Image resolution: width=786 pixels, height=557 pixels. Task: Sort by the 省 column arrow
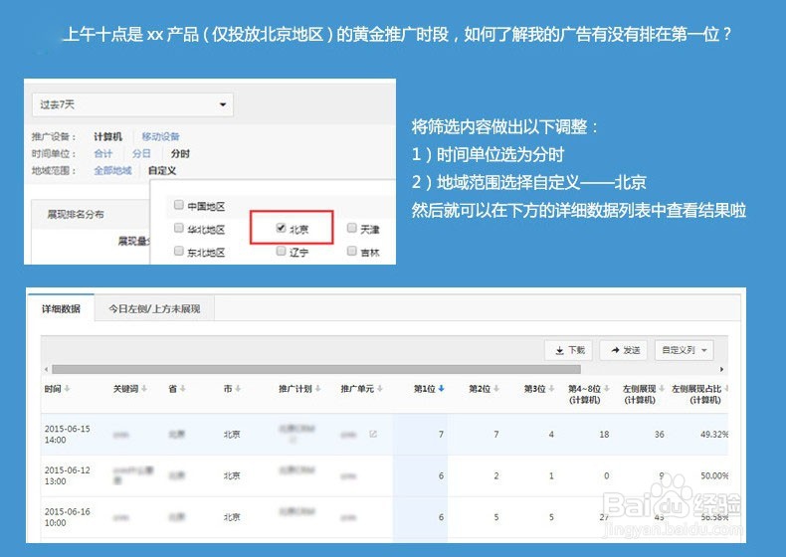[x=183, y=389]
